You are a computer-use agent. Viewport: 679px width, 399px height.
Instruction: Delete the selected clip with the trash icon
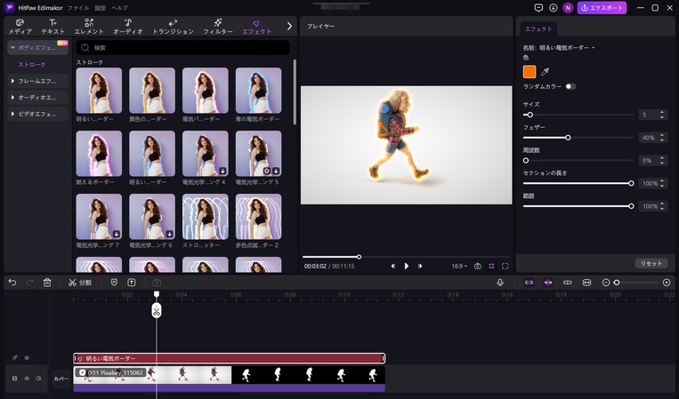click(x=47, y=283)
